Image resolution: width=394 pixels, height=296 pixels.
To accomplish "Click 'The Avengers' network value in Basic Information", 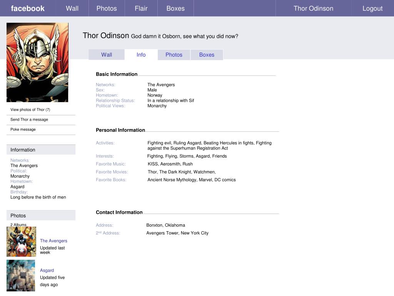I will pos(161,85).
